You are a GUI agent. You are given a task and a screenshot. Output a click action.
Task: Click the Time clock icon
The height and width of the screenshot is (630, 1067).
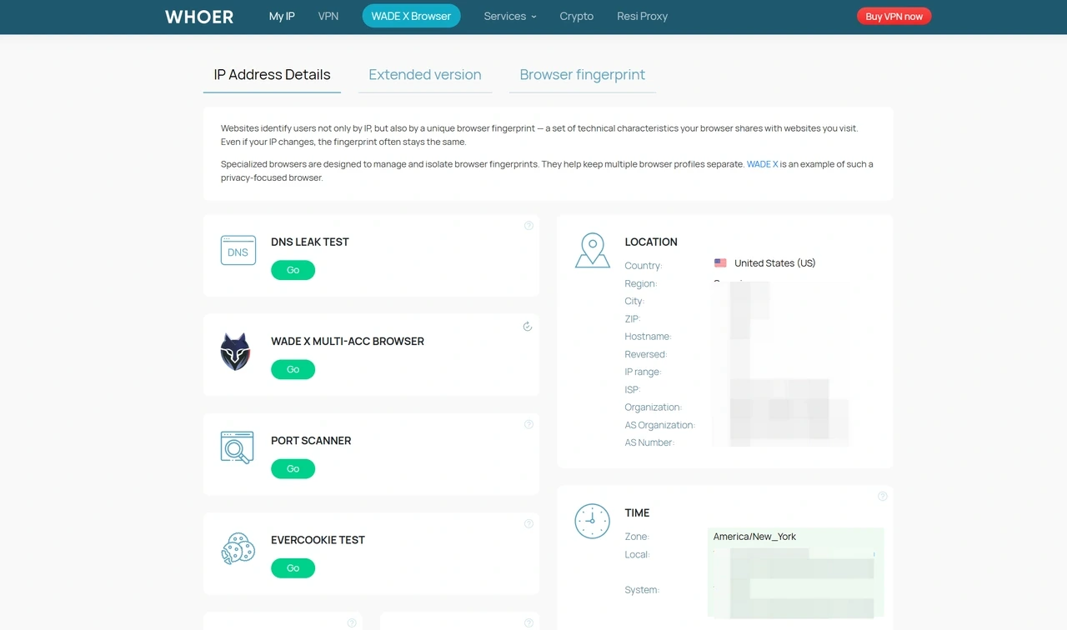[593, 521]
